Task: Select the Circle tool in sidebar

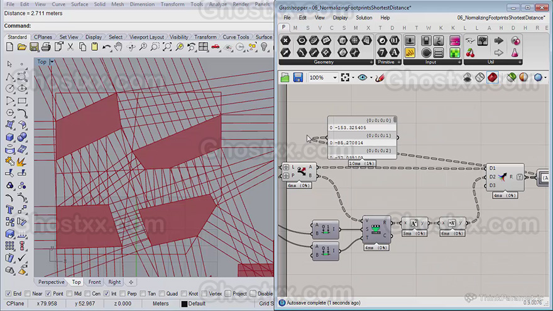Action: click(x=10, y=88)
